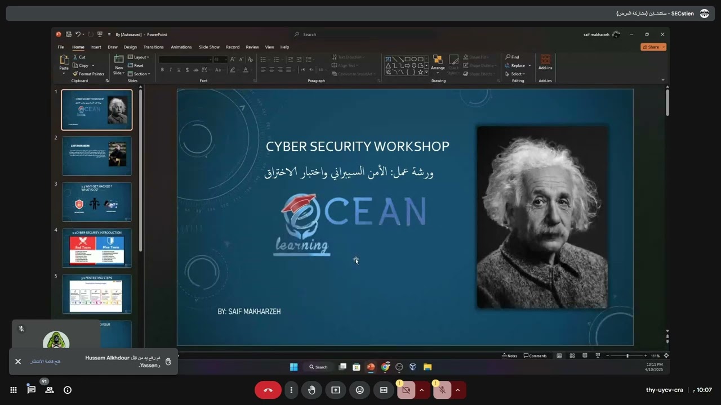Click the Paste clipboard icon
This screenshot has width=721, height=405.
click(x=64, y=60)
